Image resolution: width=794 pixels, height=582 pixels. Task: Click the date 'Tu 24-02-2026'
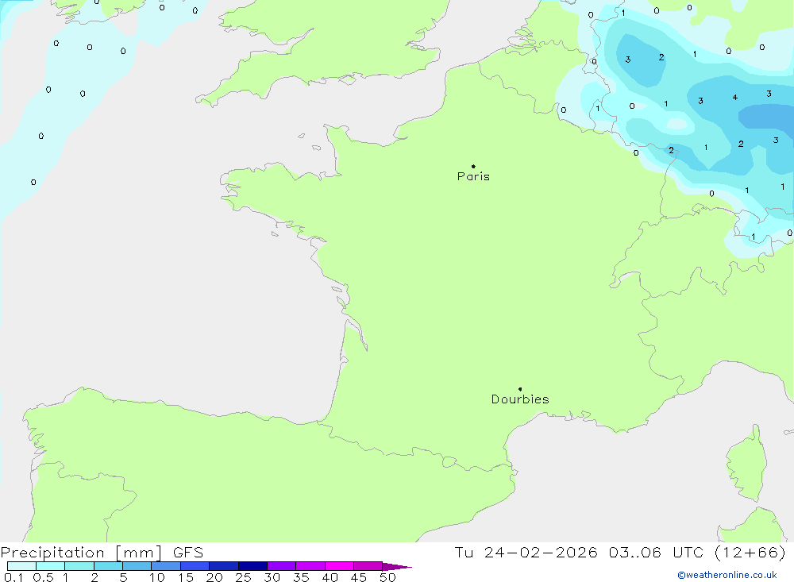[x=526, y=553]
